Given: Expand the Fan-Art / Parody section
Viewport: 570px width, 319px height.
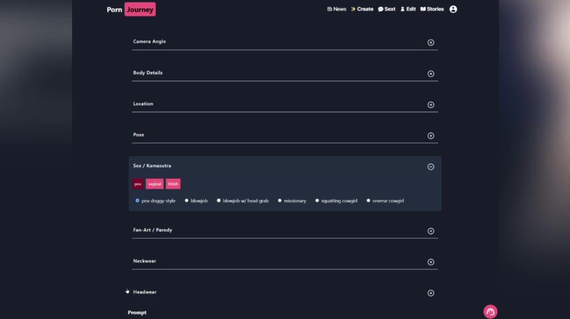Looking at the screenshot, I should coord(431,231).
